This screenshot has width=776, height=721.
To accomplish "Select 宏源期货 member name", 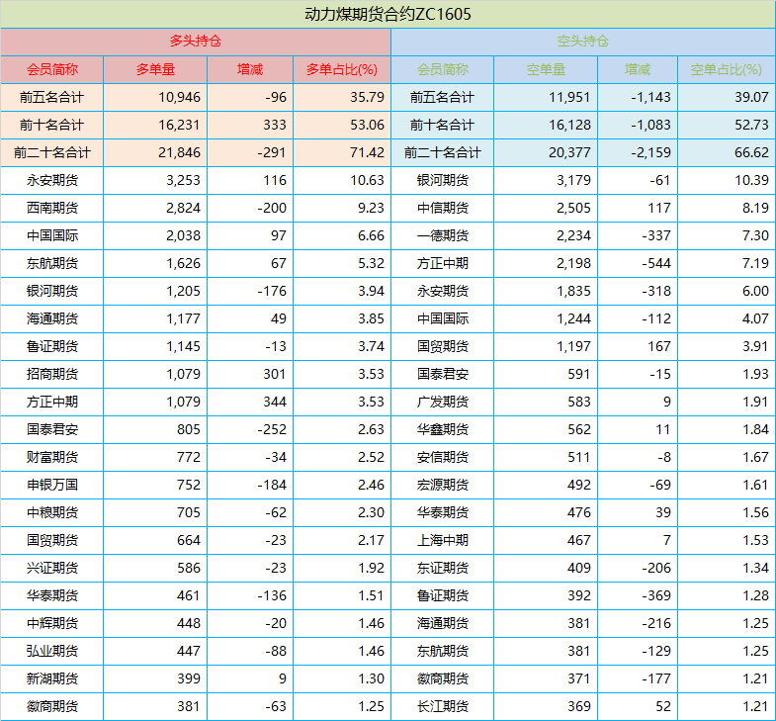I will coord(443,485).
